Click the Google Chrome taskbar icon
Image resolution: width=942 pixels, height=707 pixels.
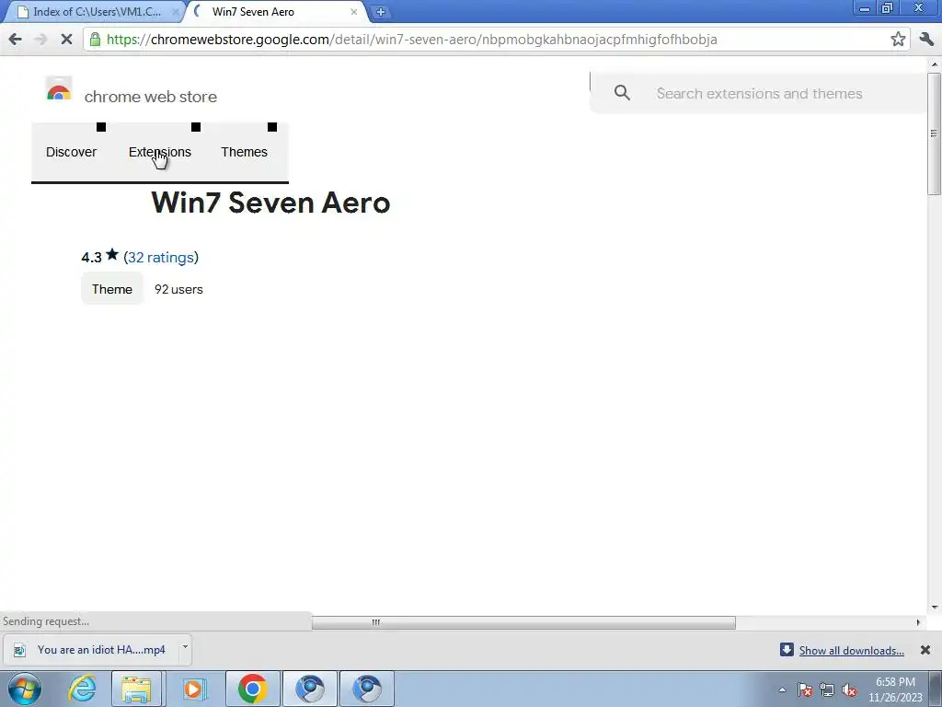point(252,689)
